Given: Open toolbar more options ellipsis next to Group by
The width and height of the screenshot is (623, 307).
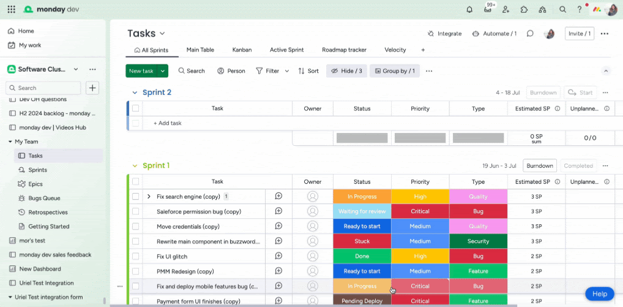Looking at the screenshot, I should click(x=429, y=71).
